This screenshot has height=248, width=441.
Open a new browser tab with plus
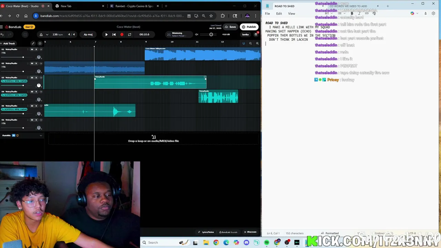[x=166, y=6]
